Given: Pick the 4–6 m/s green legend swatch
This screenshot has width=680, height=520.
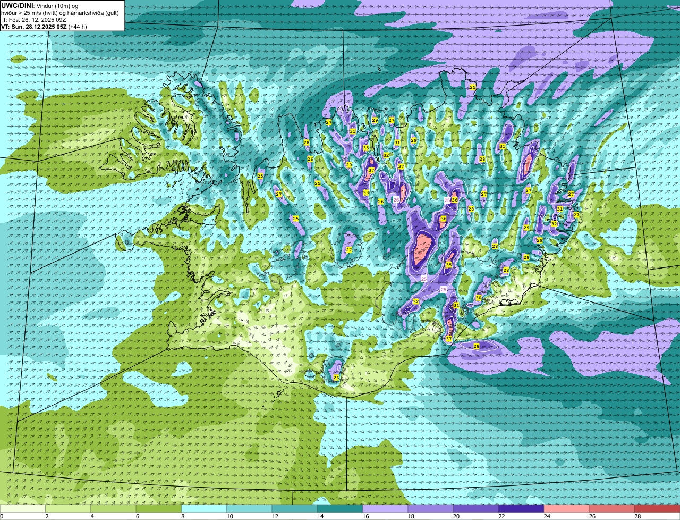Looking at the screenshot, I should (113, 509).
